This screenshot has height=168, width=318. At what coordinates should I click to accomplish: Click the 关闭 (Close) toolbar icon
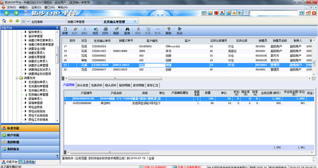coord(179,31)
